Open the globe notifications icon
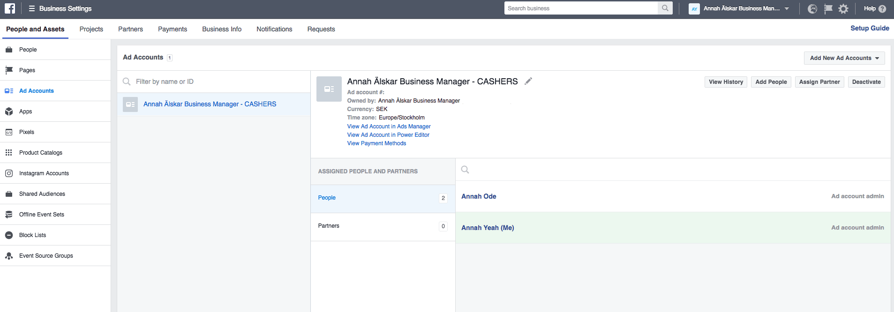 coord(812,9)
